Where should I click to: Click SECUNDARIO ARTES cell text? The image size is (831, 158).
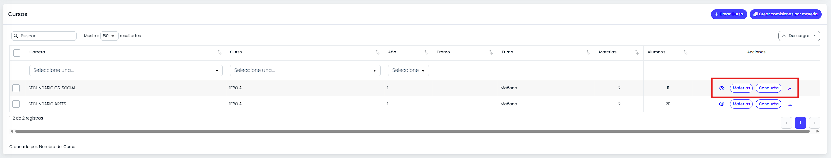47,104
